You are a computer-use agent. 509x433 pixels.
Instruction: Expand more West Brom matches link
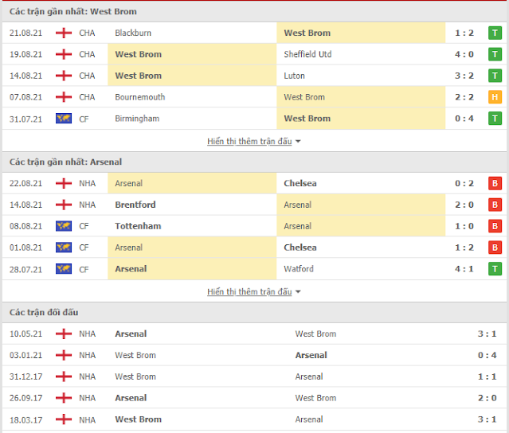tap(249, 142)
